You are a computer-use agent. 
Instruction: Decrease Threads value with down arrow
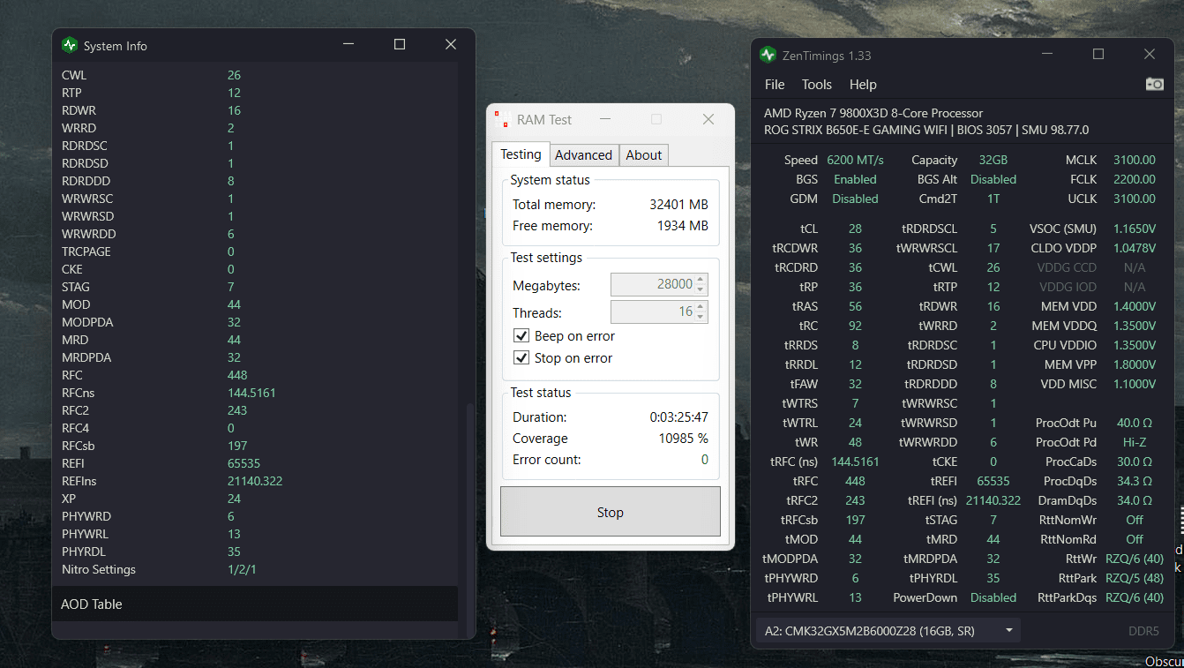[x=701, y=317]
